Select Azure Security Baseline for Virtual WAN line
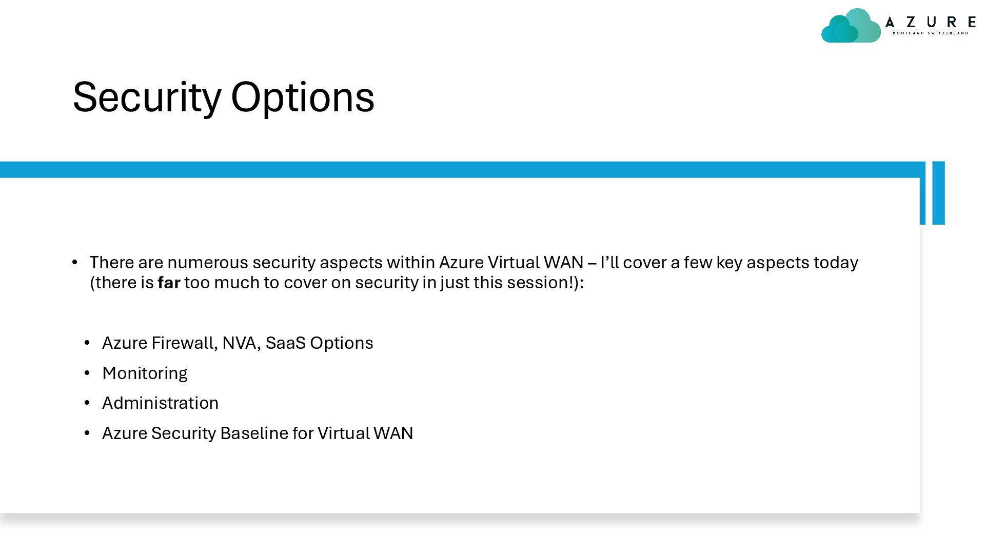Screen dimensions: 985x554 point(258,433)
